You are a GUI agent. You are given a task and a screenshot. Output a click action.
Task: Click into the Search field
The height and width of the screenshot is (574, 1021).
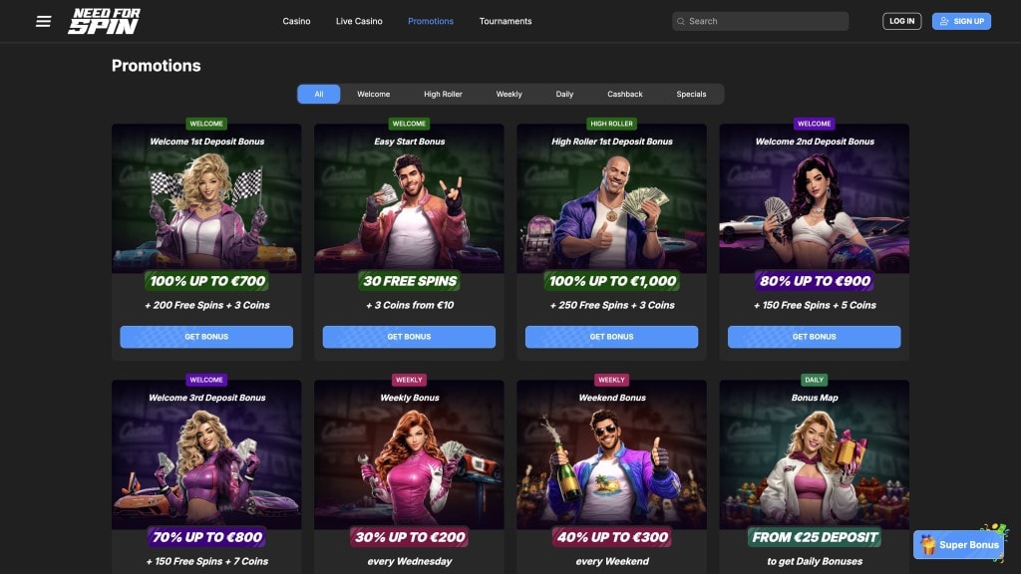761,22
